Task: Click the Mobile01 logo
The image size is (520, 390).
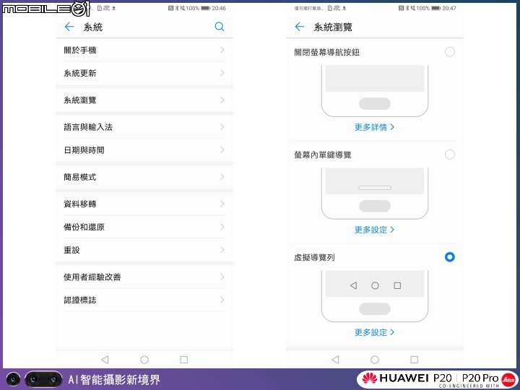Action: click(46, 9)
